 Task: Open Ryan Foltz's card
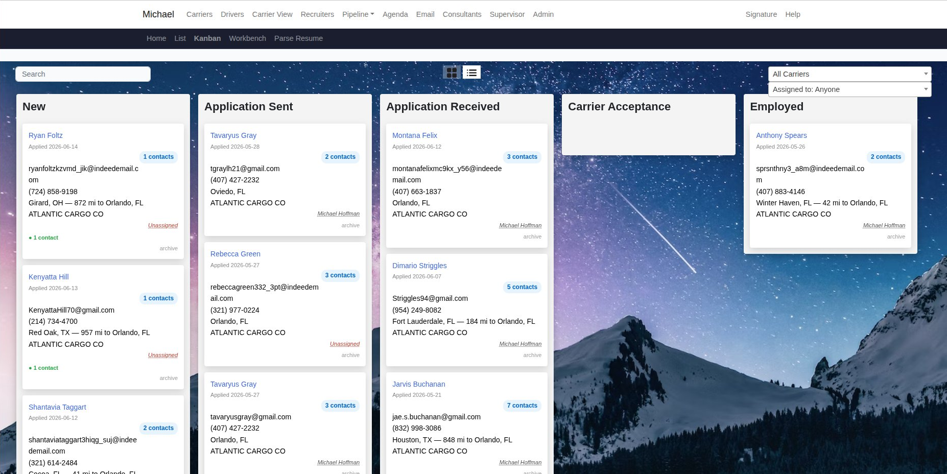(x=45, y=135)
